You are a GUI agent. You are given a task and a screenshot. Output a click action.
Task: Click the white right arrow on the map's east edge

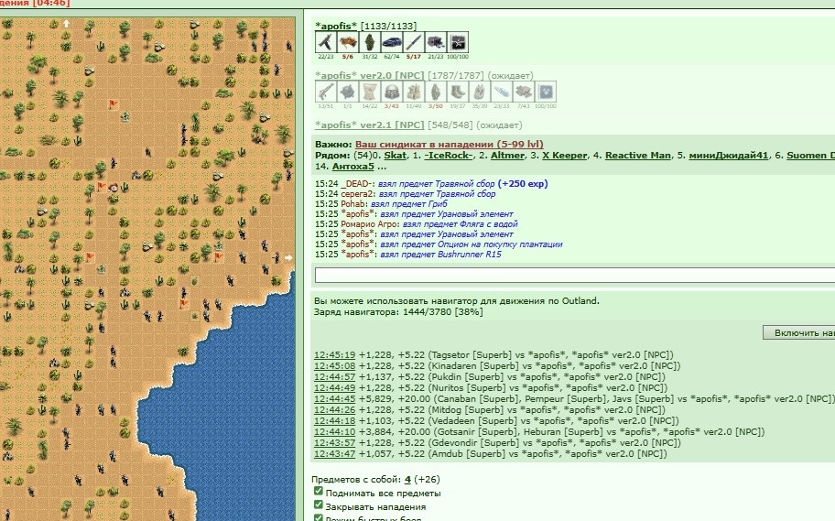tap(288, 257)
